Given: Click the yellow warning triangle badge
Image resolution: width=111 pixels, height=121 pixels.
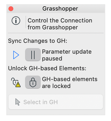Looking at the screenshot, I should tap(18, 85).
